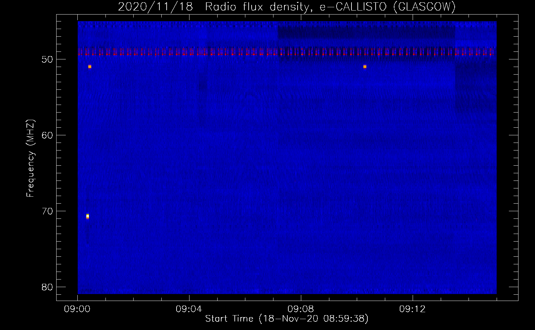This screenshot has height=330, width=535.
Task: Click the Start Time axis label
Action: point(287,319)
